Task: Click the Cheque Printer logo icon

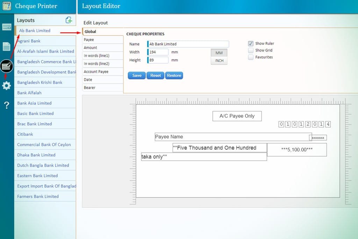Action: click(x=6, y=6)
